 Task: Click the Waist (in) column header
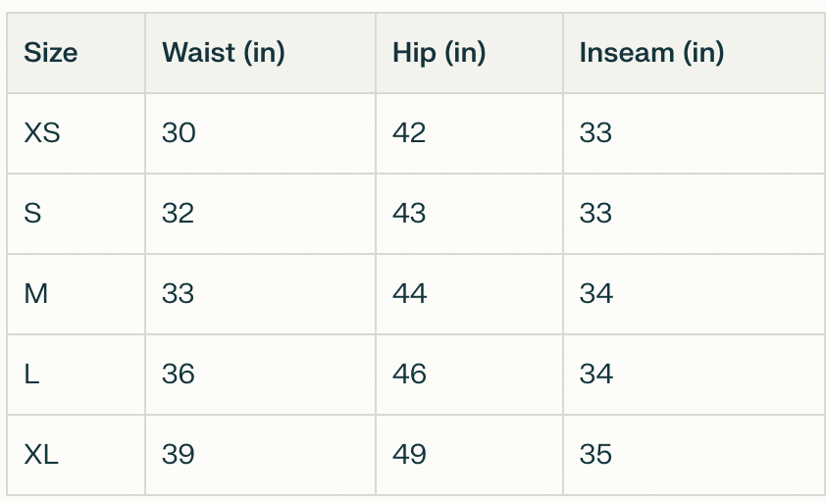coord(223,53)
